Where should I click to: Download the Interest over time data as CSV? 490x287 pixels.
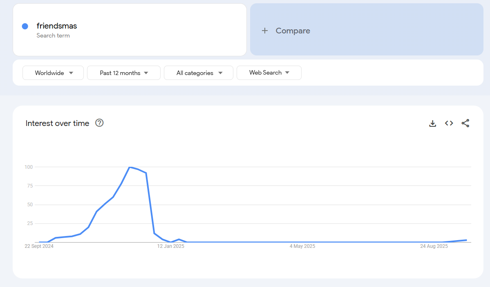(x=432, y=124)
